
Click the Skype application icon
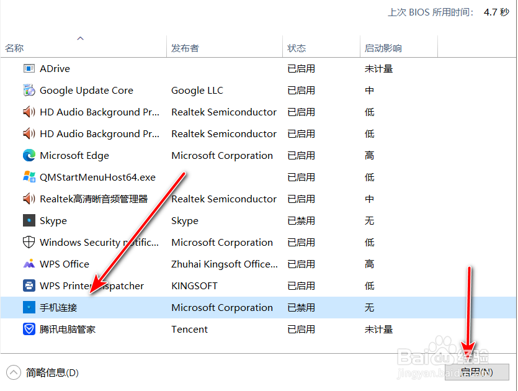[x=29, y=220]
